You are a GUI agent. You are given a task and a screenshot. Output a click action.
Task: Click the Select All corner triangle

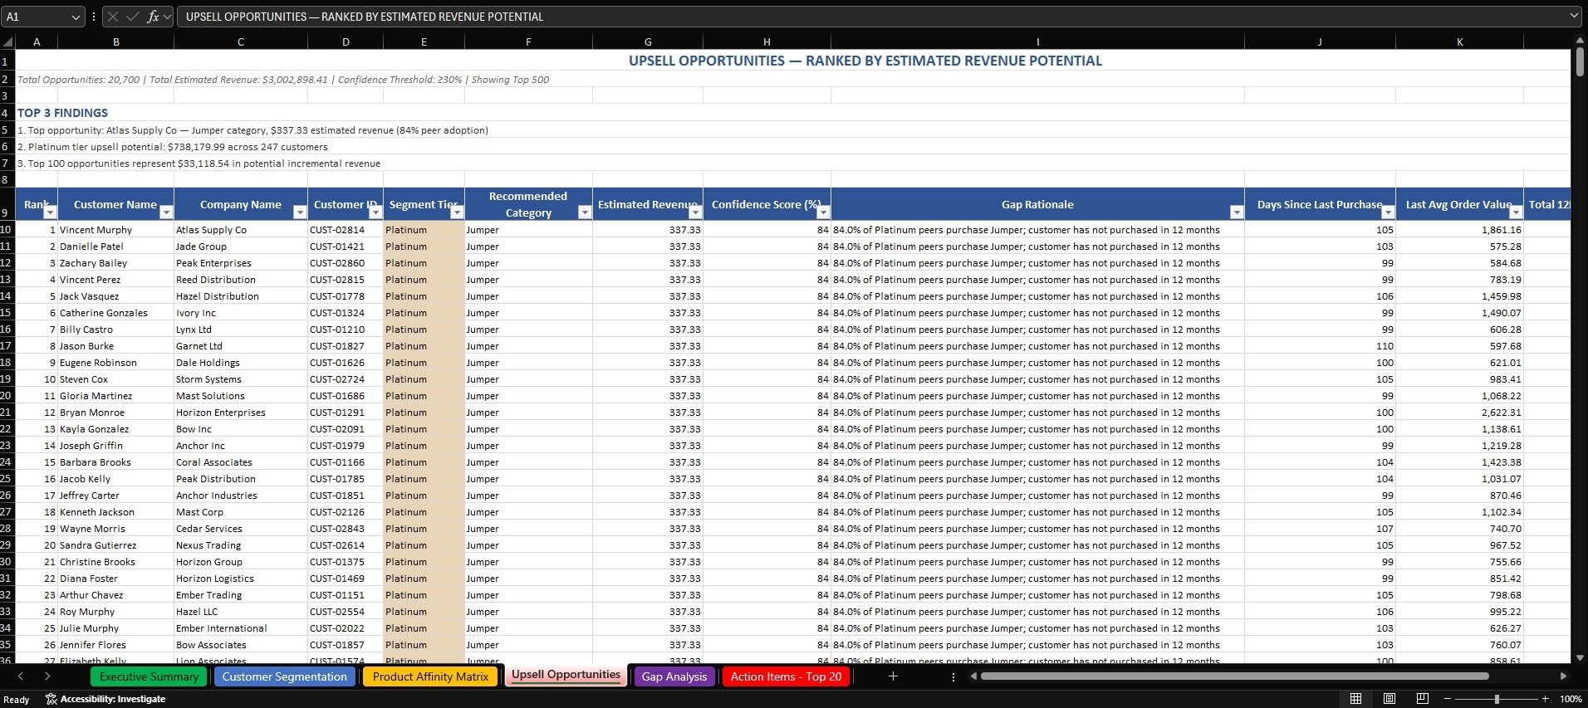[7, 42]
